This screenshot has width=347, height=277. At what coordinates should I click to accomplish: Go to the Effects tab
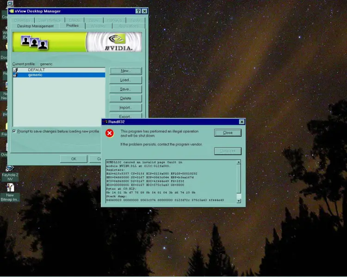pyautogui.click(x=74, y=20)
